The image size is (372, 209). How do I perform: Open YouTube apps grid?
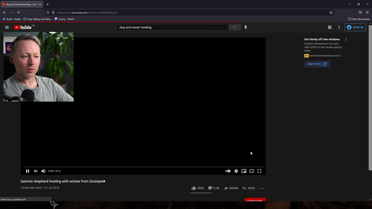[330, 27]
